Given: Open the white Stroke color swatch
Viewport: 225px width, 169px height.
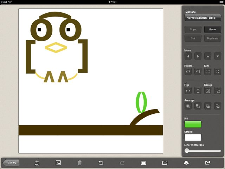Looking at the screenshot, I should click(x=193, y=138).
